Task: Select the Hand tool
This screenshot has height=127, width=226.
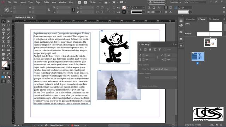Action: click(4, 58)
